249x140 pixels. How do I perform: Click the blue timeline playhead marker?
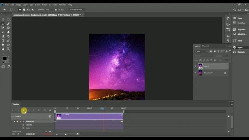pos(103,109)
